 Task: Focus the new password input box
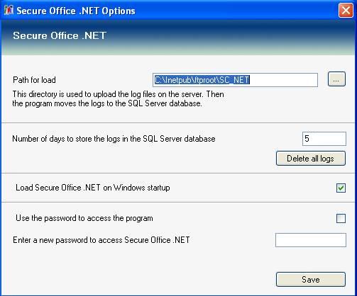tap(311, 240)
